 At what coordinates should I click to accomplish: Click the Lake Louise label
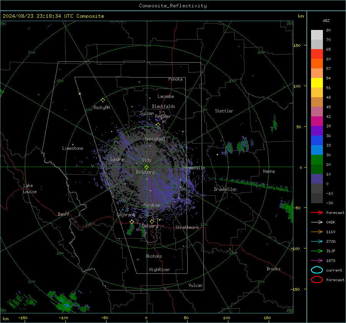pos(30,189)
